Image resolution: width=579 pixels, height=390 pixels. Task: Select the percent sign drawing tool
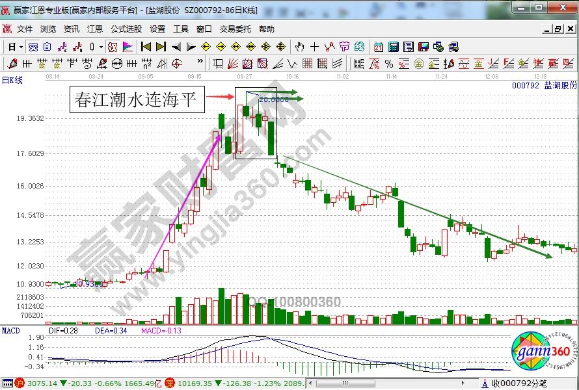pos(388,64)
